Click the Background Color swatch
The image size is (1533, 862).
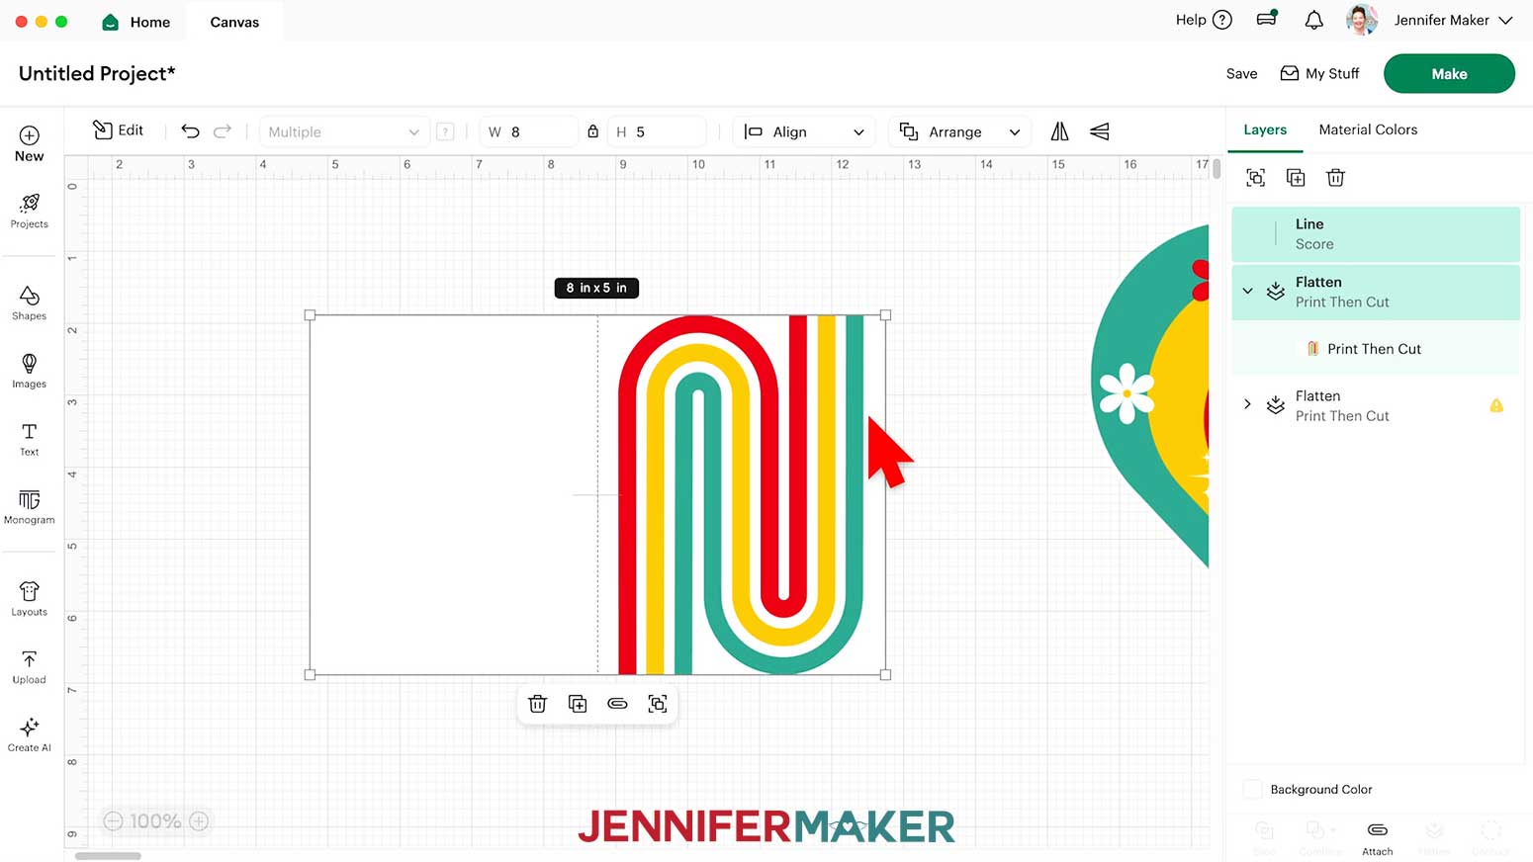1252,789
